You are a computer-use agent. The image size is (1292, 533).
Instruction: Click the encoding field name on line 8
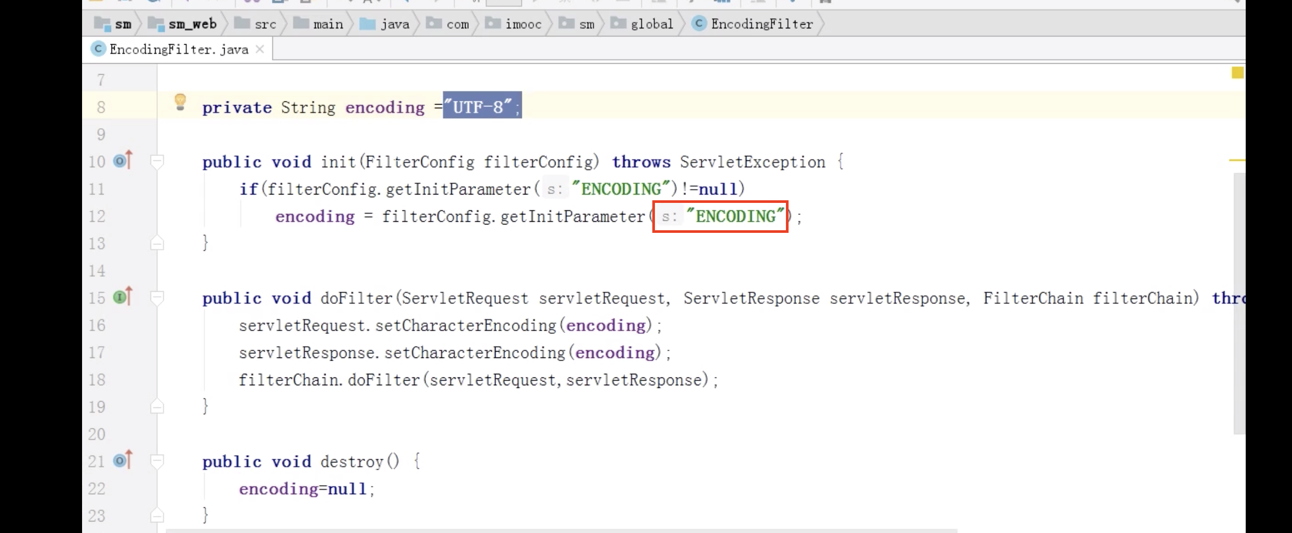[385, 107]
